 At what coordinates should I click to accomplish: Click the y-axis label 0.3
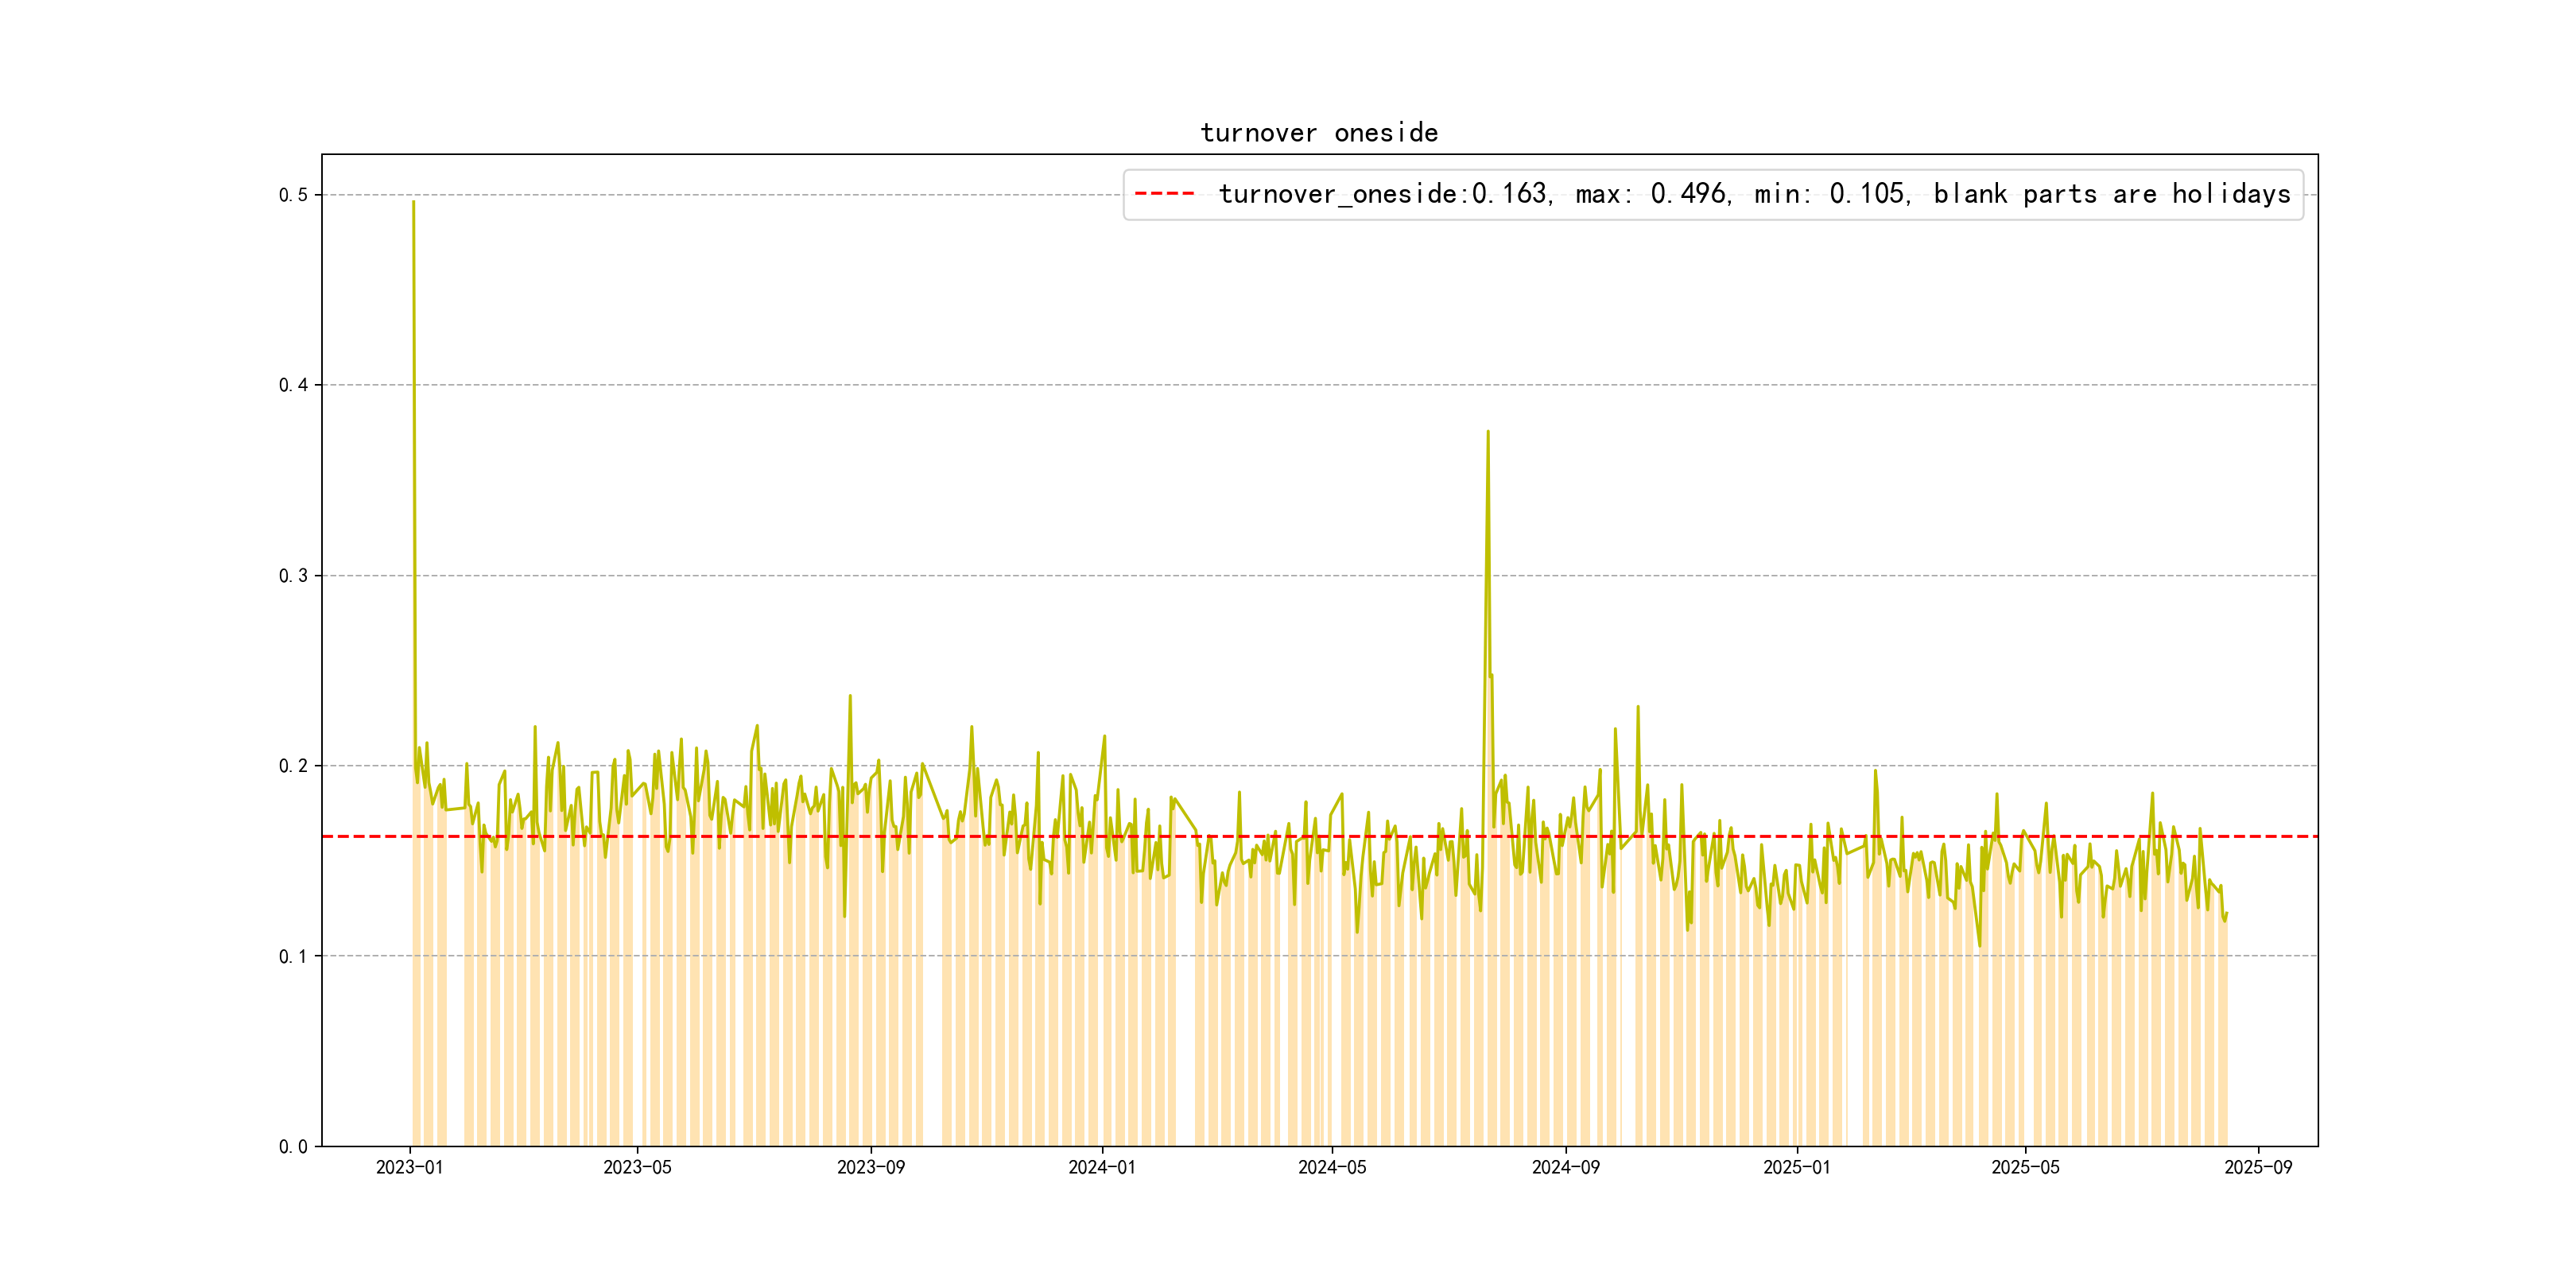coord(293,576)
